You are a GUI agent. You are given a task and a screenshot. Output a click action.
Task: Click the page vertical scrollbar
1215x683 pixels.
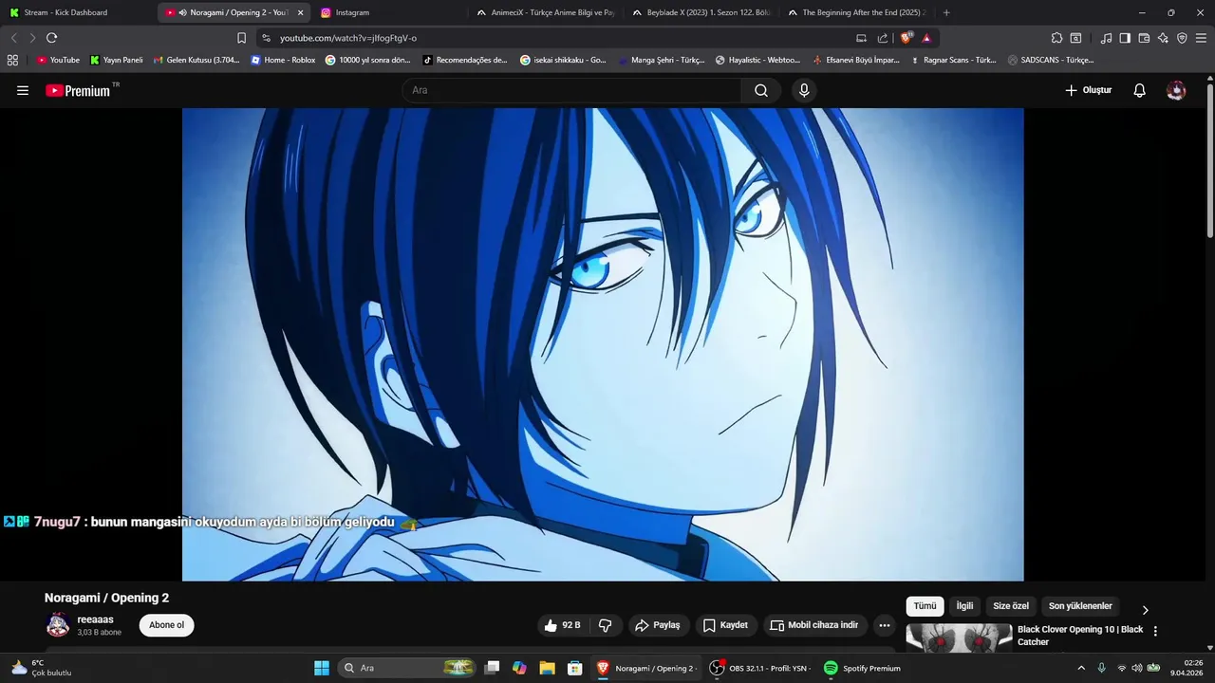(x=1209, y=161)
